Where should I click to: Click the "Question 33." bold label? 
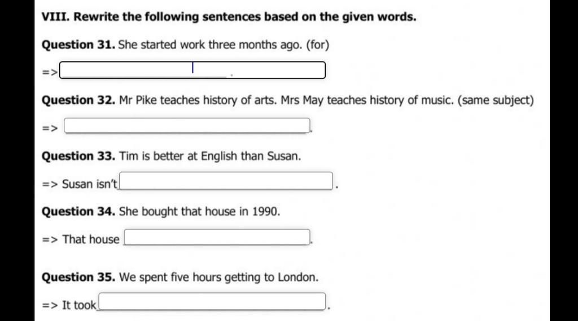coord(78,156)
